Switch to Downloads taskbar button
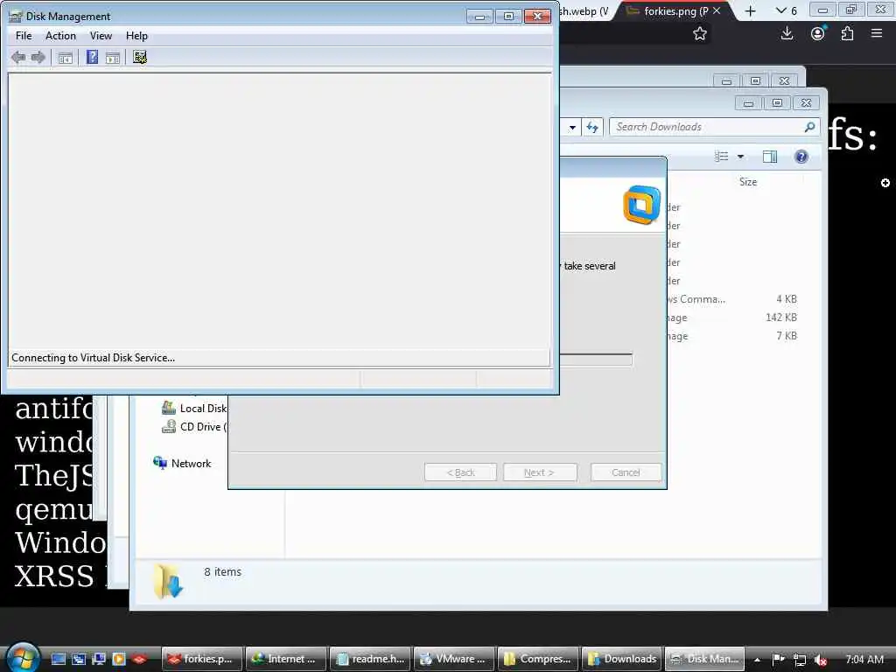This screenshot has height=672, width=896. click(x=622, y=659)
